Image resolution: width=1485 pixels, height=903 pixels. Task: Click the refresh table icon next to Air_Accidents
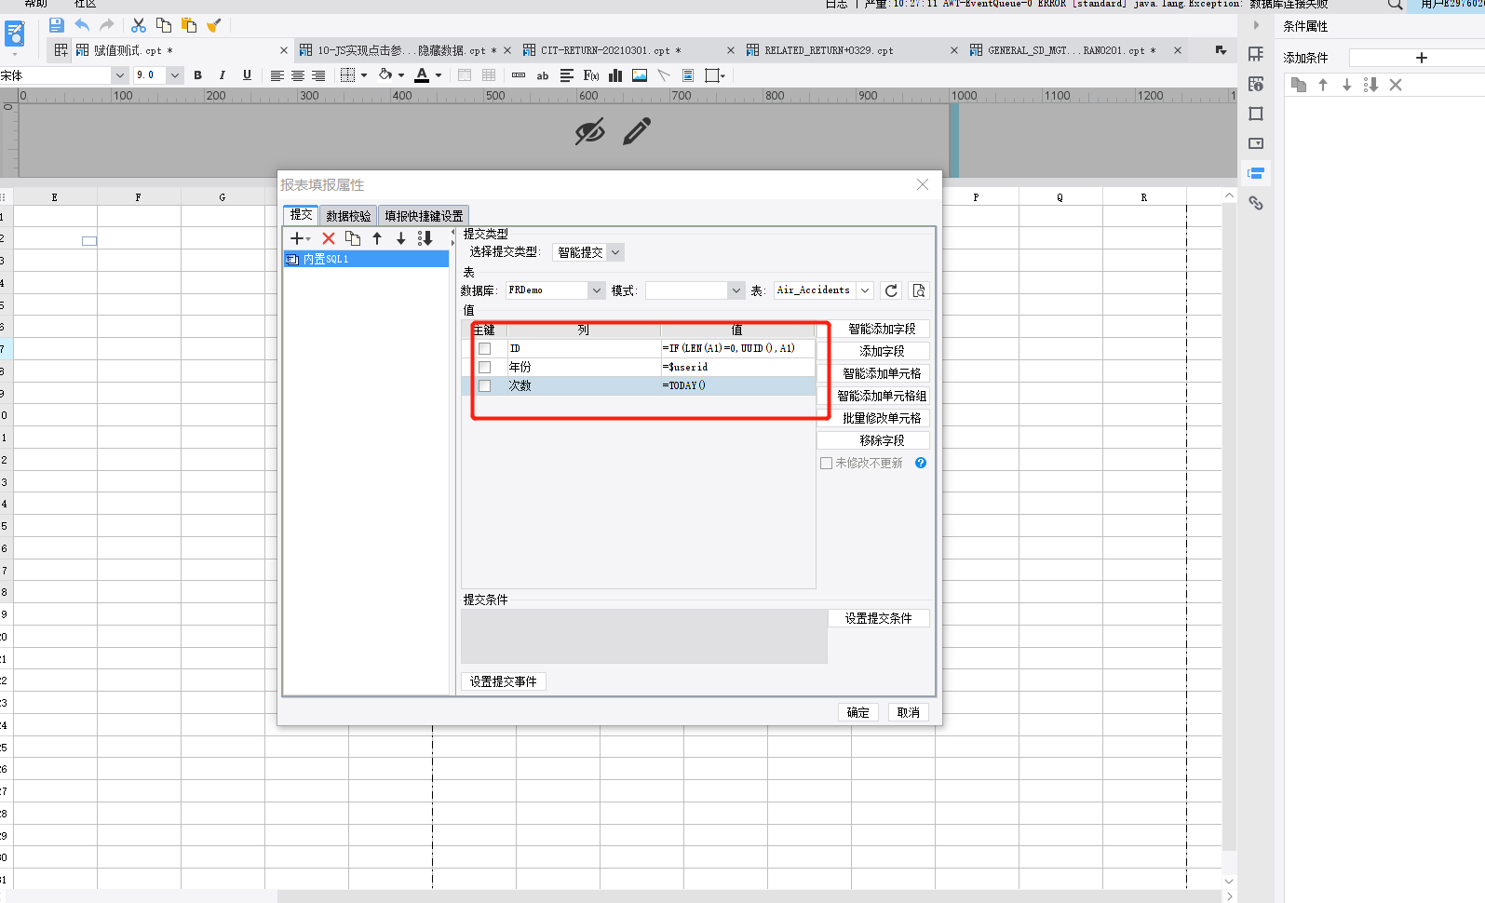point(891,290)
